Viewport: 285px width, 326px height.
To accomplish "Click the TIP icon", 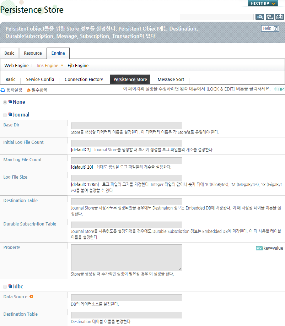I will coord(279,89).
